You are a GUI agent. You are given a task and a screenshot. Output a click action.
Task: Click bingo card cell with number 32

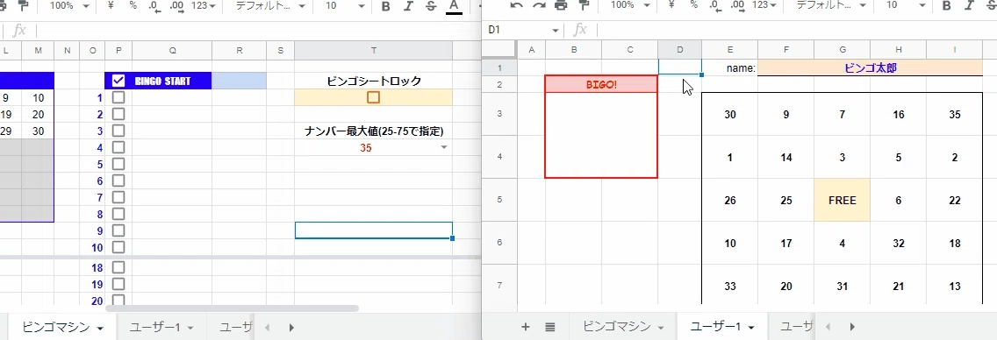[898, 243]
